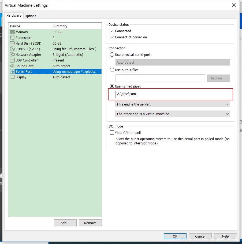The image size is (242, 244).
Task: Open 'The other end is a virtual machine' dropdown
Action: tap(173, 114)
